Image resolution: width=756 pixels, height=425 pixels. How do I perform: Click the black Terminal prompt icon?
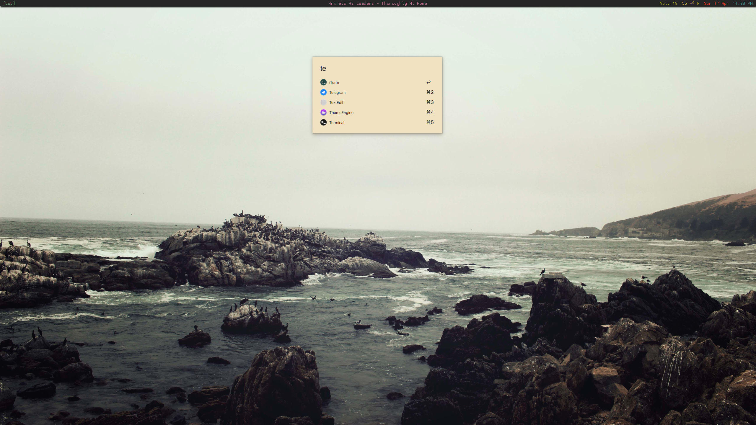323,122
